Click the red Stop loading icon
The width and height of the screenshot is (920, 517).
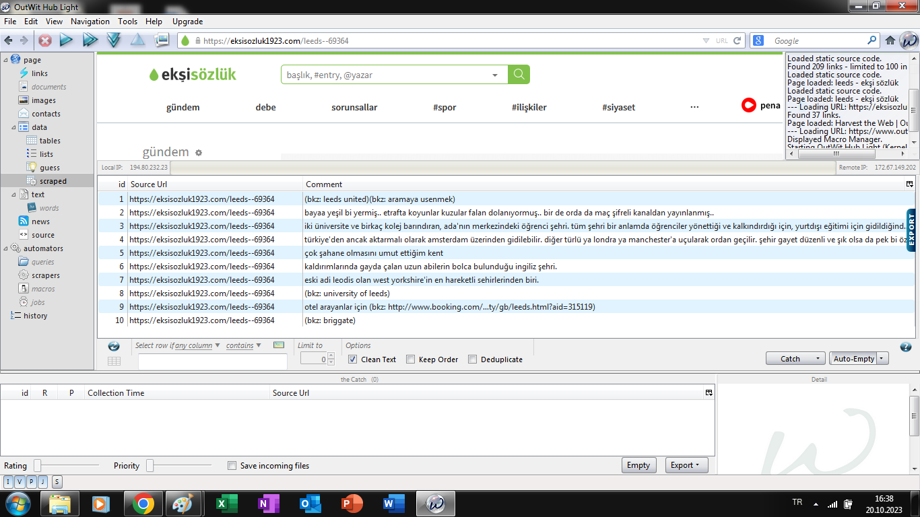pos(45,40)
